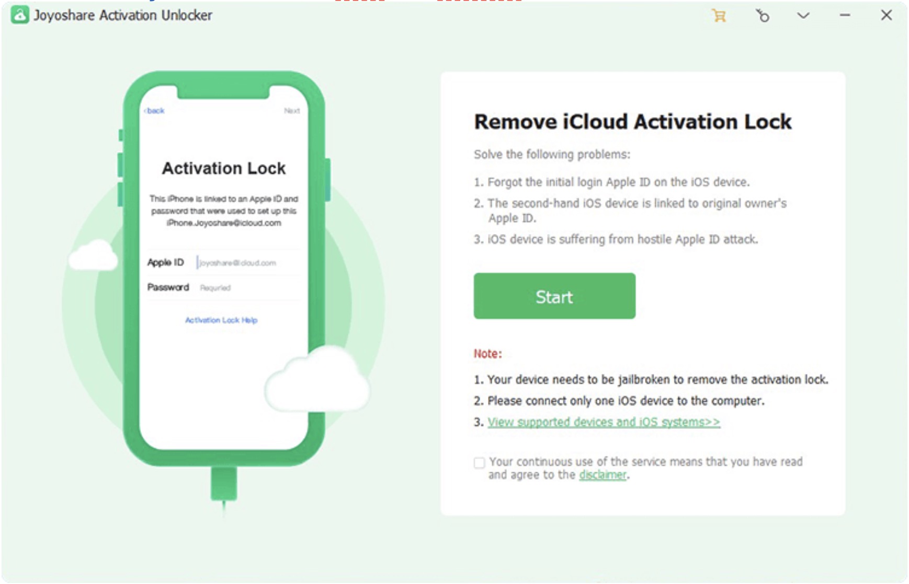This screenshot has width=909, height=584.
Task: Click 'Forgot the initial login Apple ID' line
Action: pos(612,182)
